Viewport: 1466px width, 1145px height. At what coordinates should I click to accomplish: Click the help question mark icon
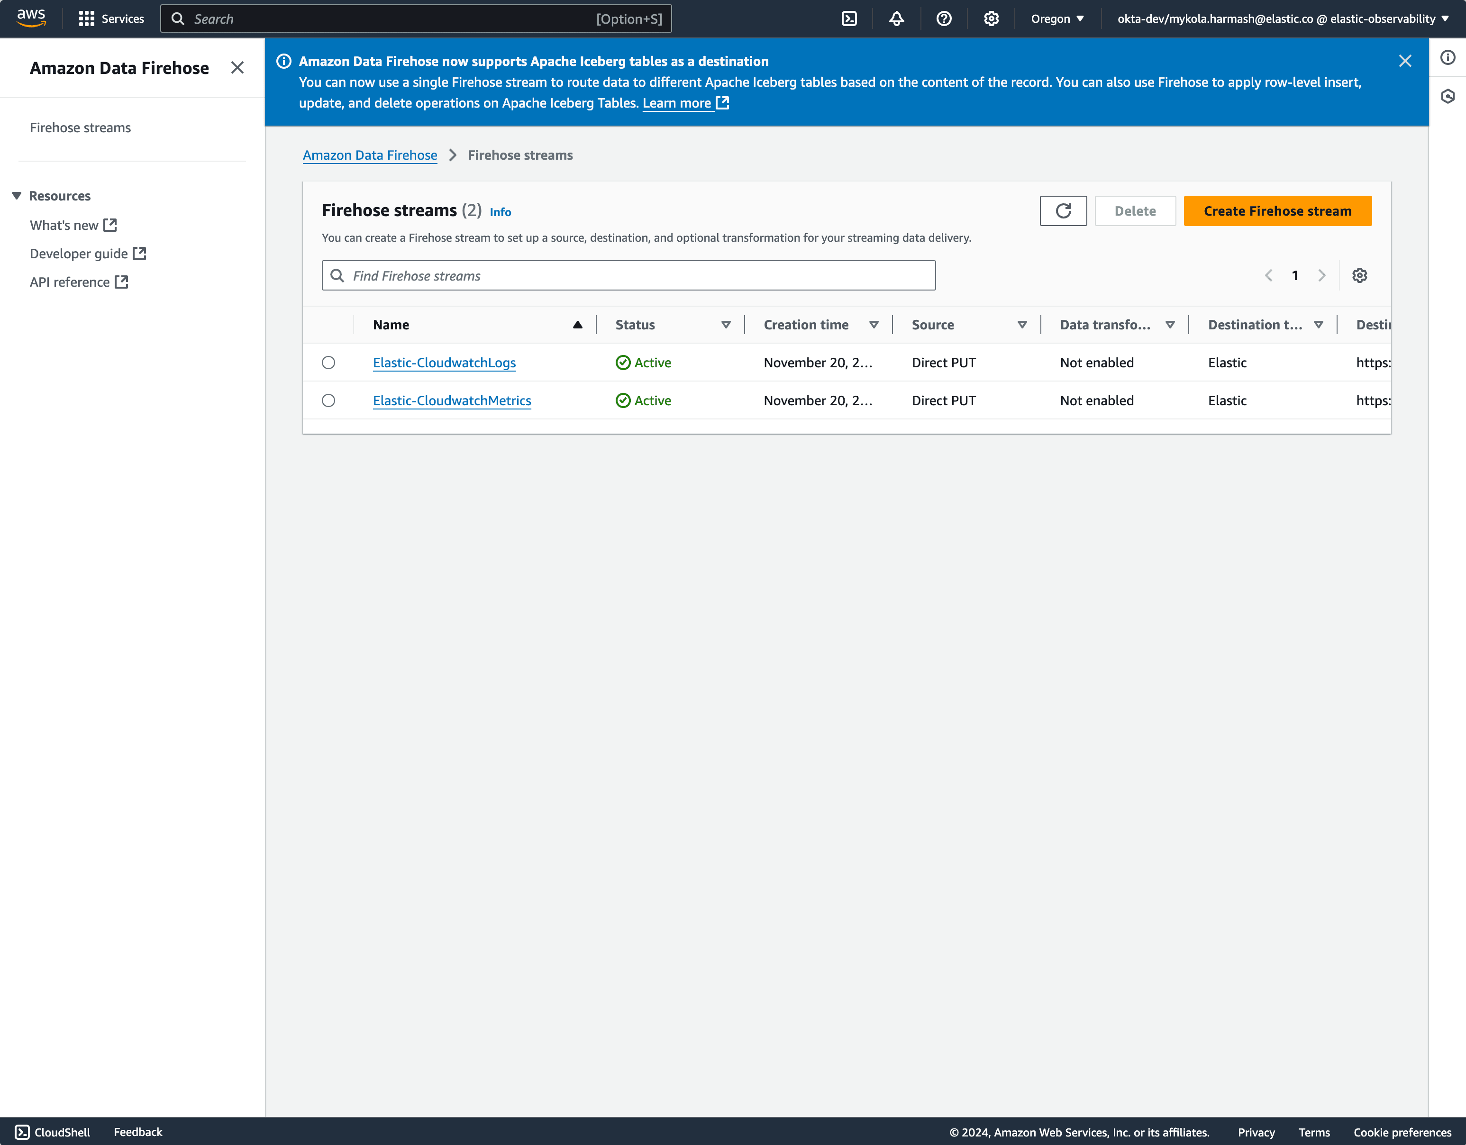point(944,19)
